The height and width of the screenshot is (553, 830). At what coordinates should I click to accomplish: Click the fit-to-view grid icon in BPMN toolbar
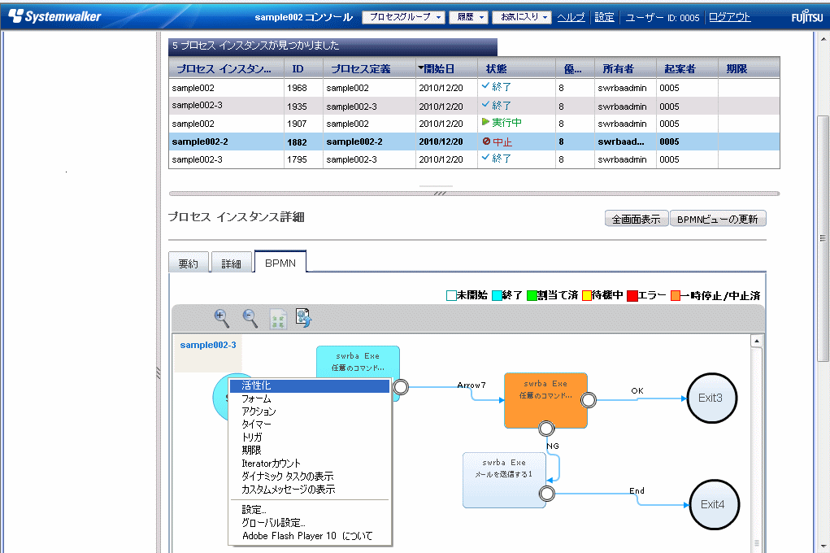coord(279,320)
